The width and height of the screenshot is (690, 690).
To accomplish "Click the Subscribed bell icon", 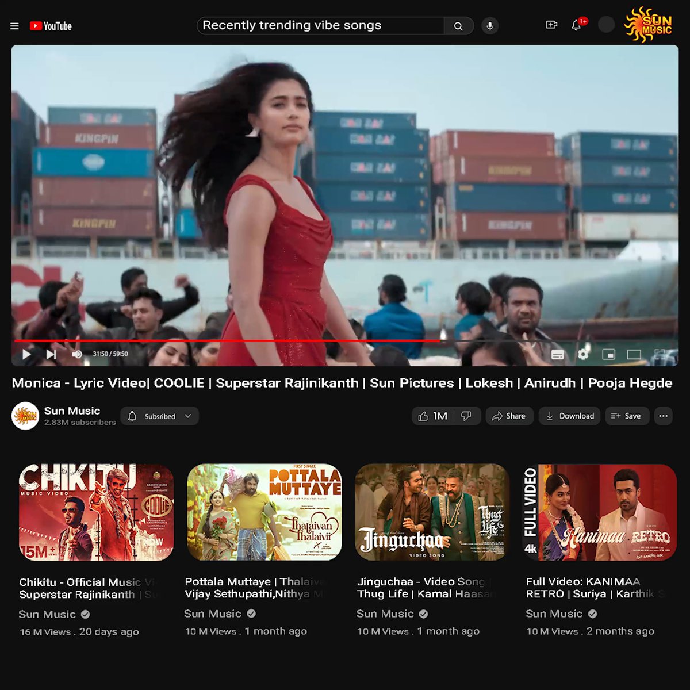I will point(132,416).
